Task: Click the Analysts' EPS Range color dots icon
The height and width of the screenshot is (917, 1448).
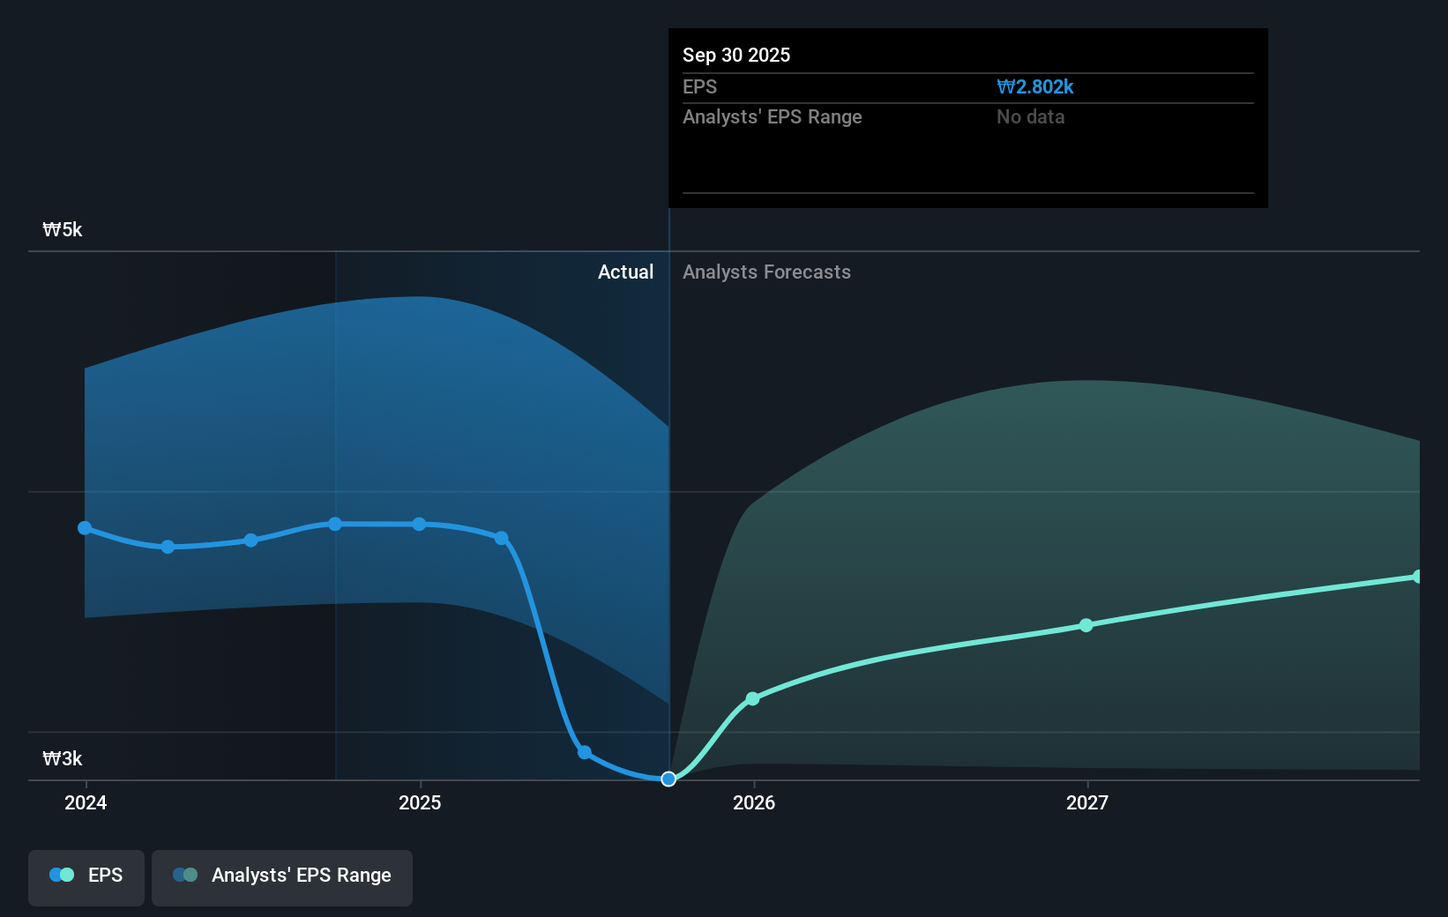Action: pyautogui.click(x=185, y=875)
